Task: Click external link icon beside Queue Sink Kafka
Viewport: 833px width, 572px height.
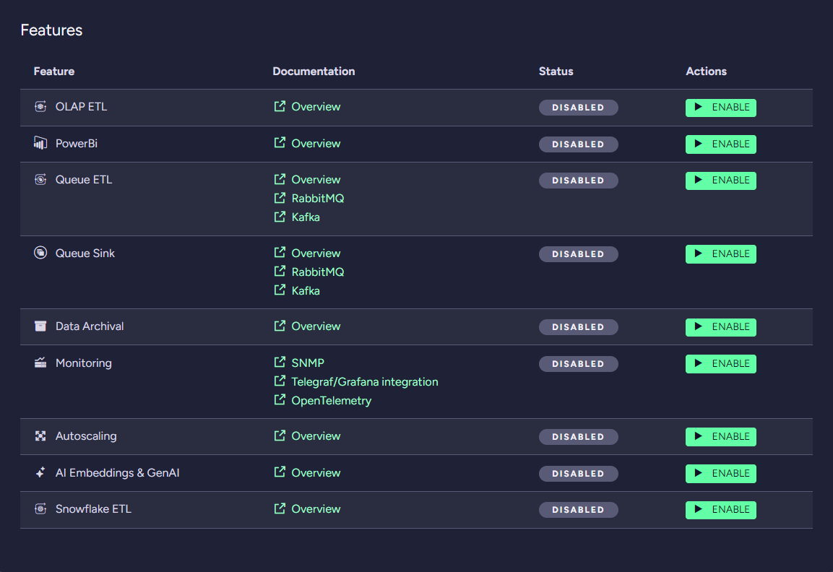Action: tap(280, 290)
